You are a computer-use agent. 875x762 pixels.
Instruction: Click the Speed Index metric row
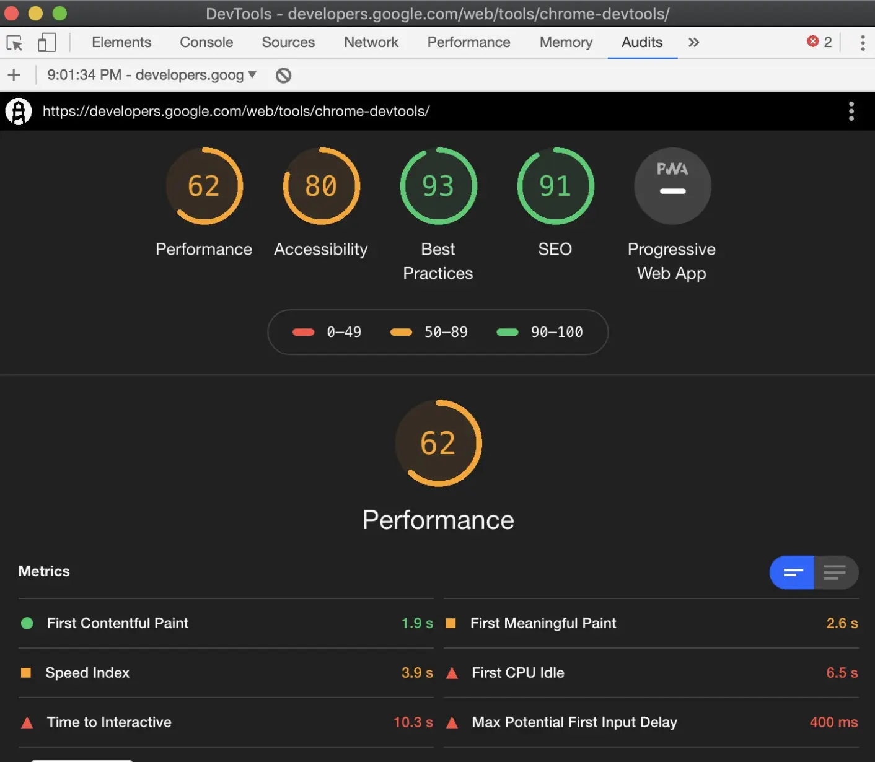click(226, 673)
